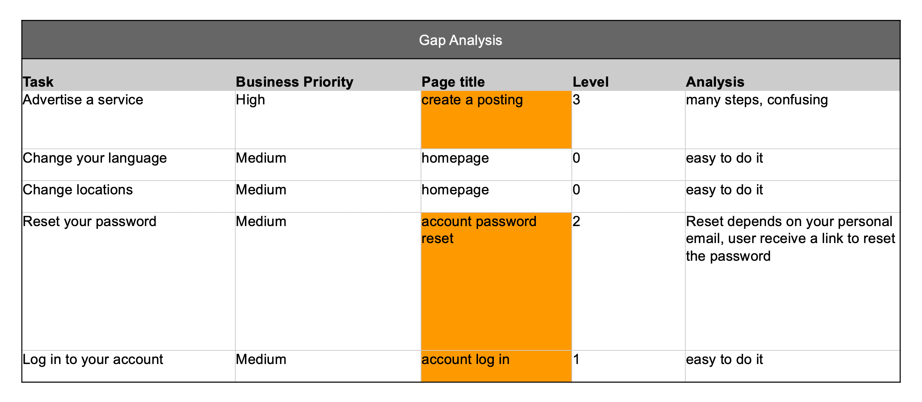Select the Task column header
Image resolution: width=922 pixels, height=402 pixels.
pos(38,82)
